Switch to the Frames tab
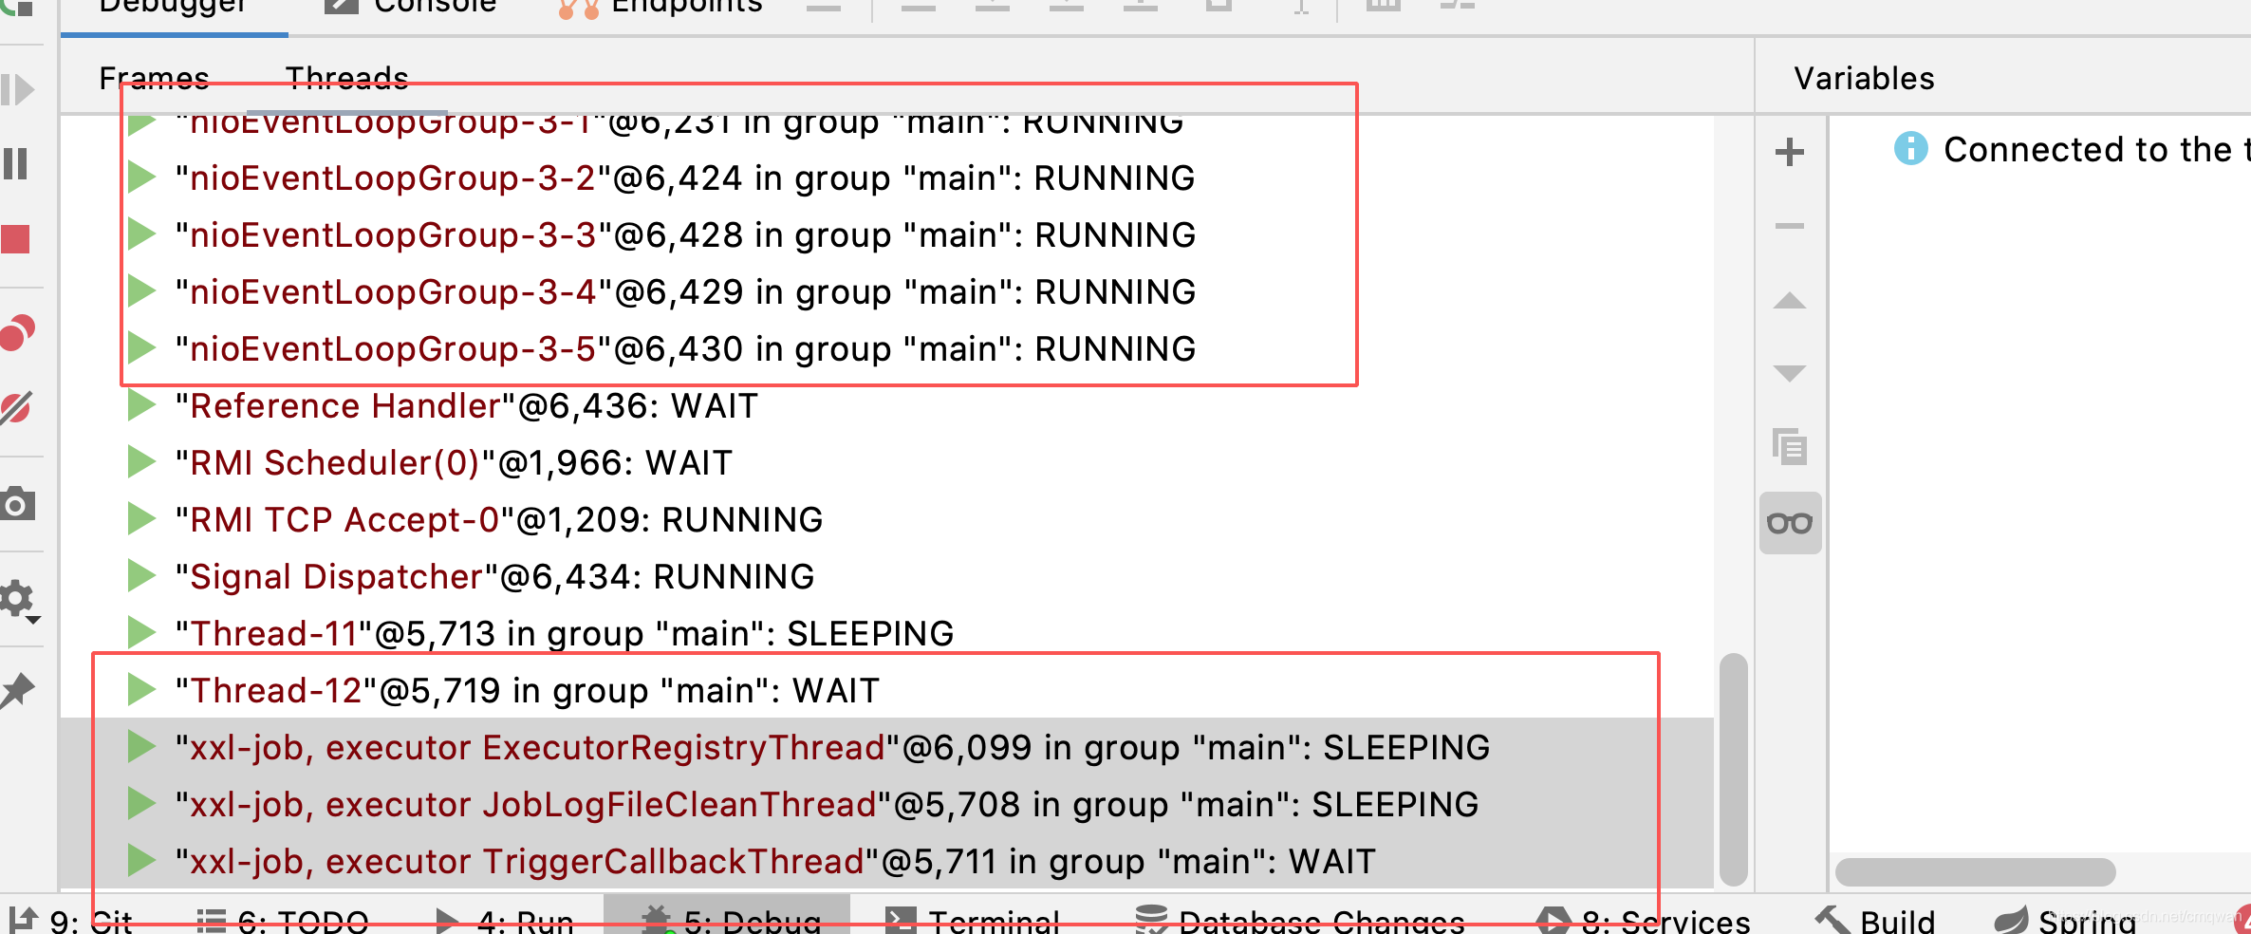Viewport: 2251px width, 934px height. tap(154, 78)
